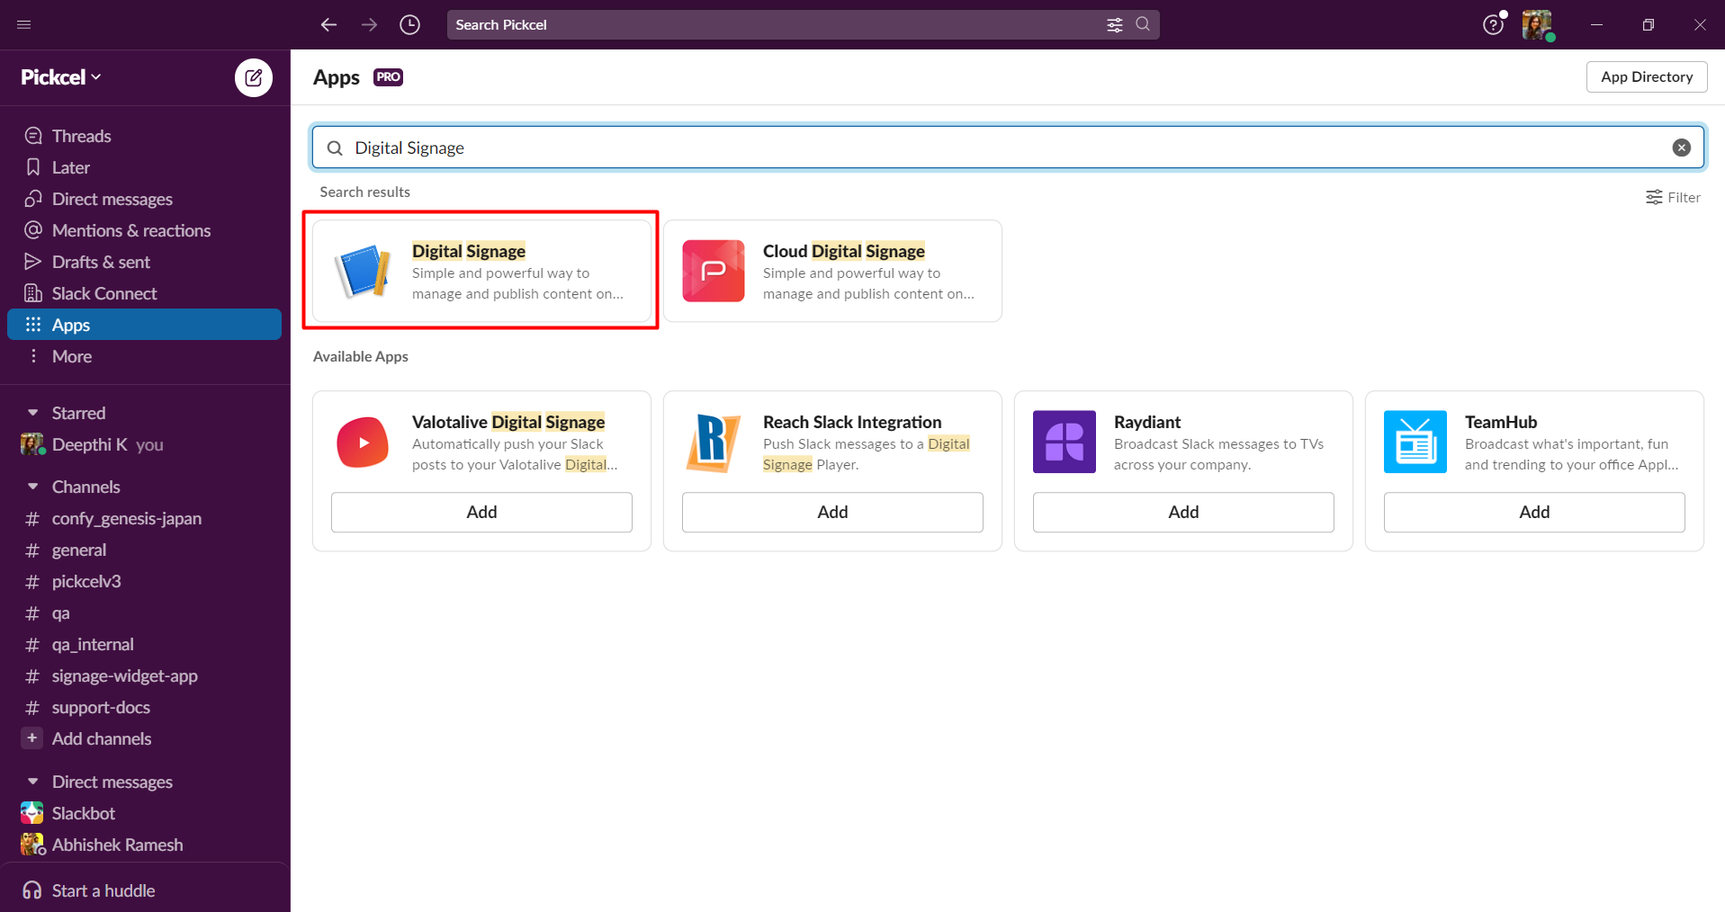Collapse the Channels section
1725x912 pixels.
click(32, 487)
